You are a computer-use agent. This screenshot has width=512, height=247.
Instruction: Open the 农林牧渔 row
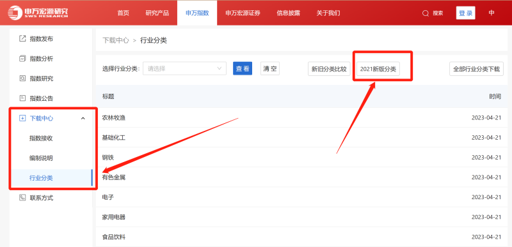[x=301, y=118]
